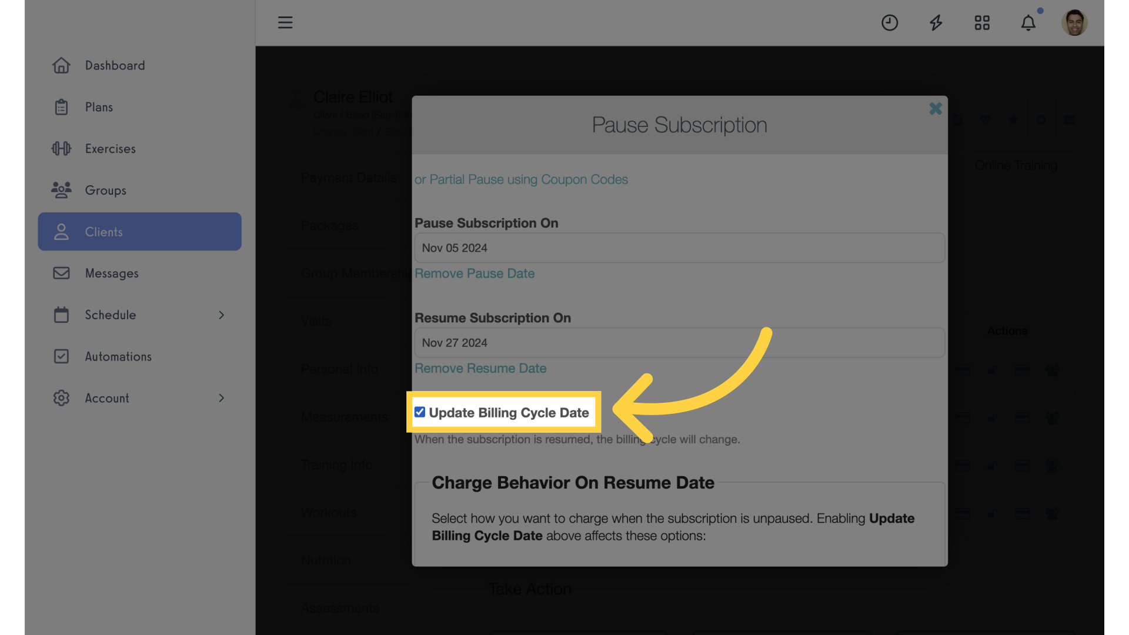Viewport: 1129px width, 635px height.
Task: Click the Update Billing Cycle Date label
Action: 509,413
